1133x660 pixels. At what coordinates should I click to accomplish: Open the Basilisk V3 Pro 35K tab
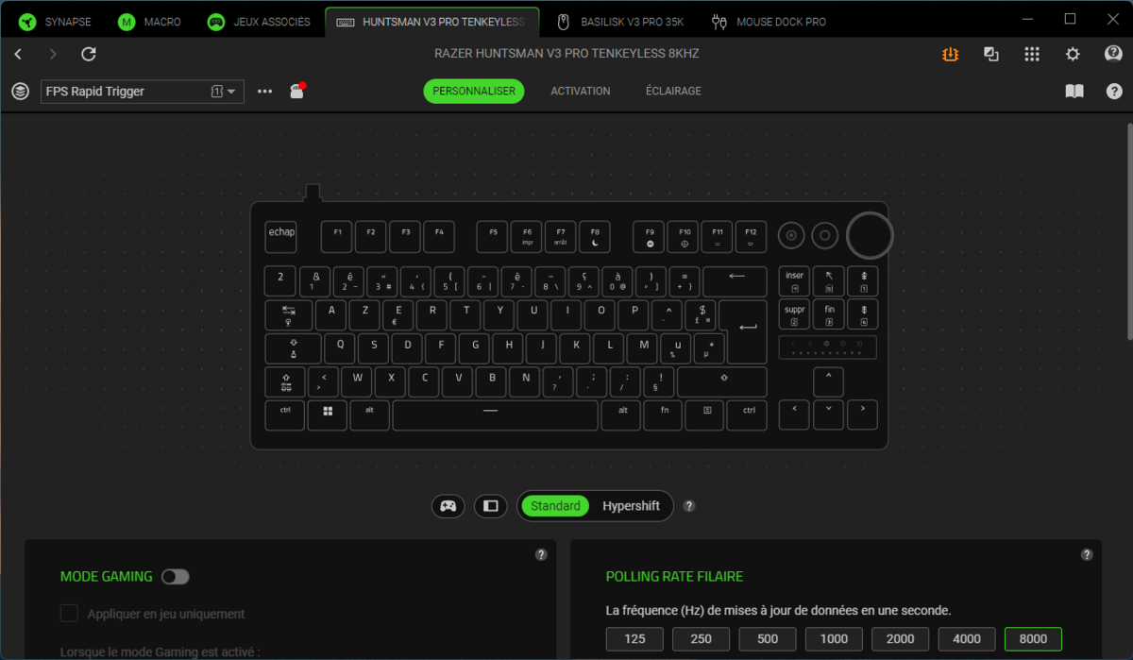pyautogui.click(x=619, y=21)
